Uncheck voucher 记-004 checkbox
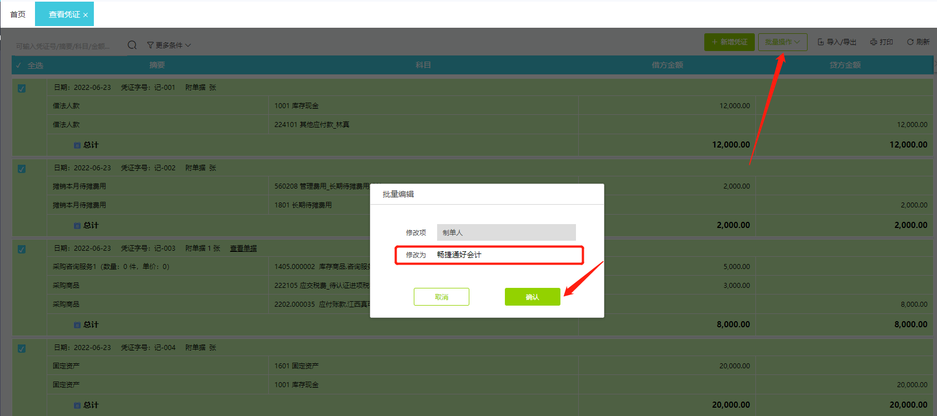The width and height of the screenshot is (937, 416). pyautogui.click(x=22, y=348)
